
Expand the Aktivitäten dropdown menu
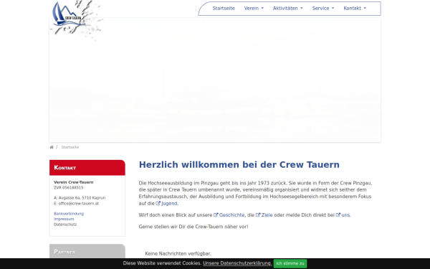click(287, 8)
